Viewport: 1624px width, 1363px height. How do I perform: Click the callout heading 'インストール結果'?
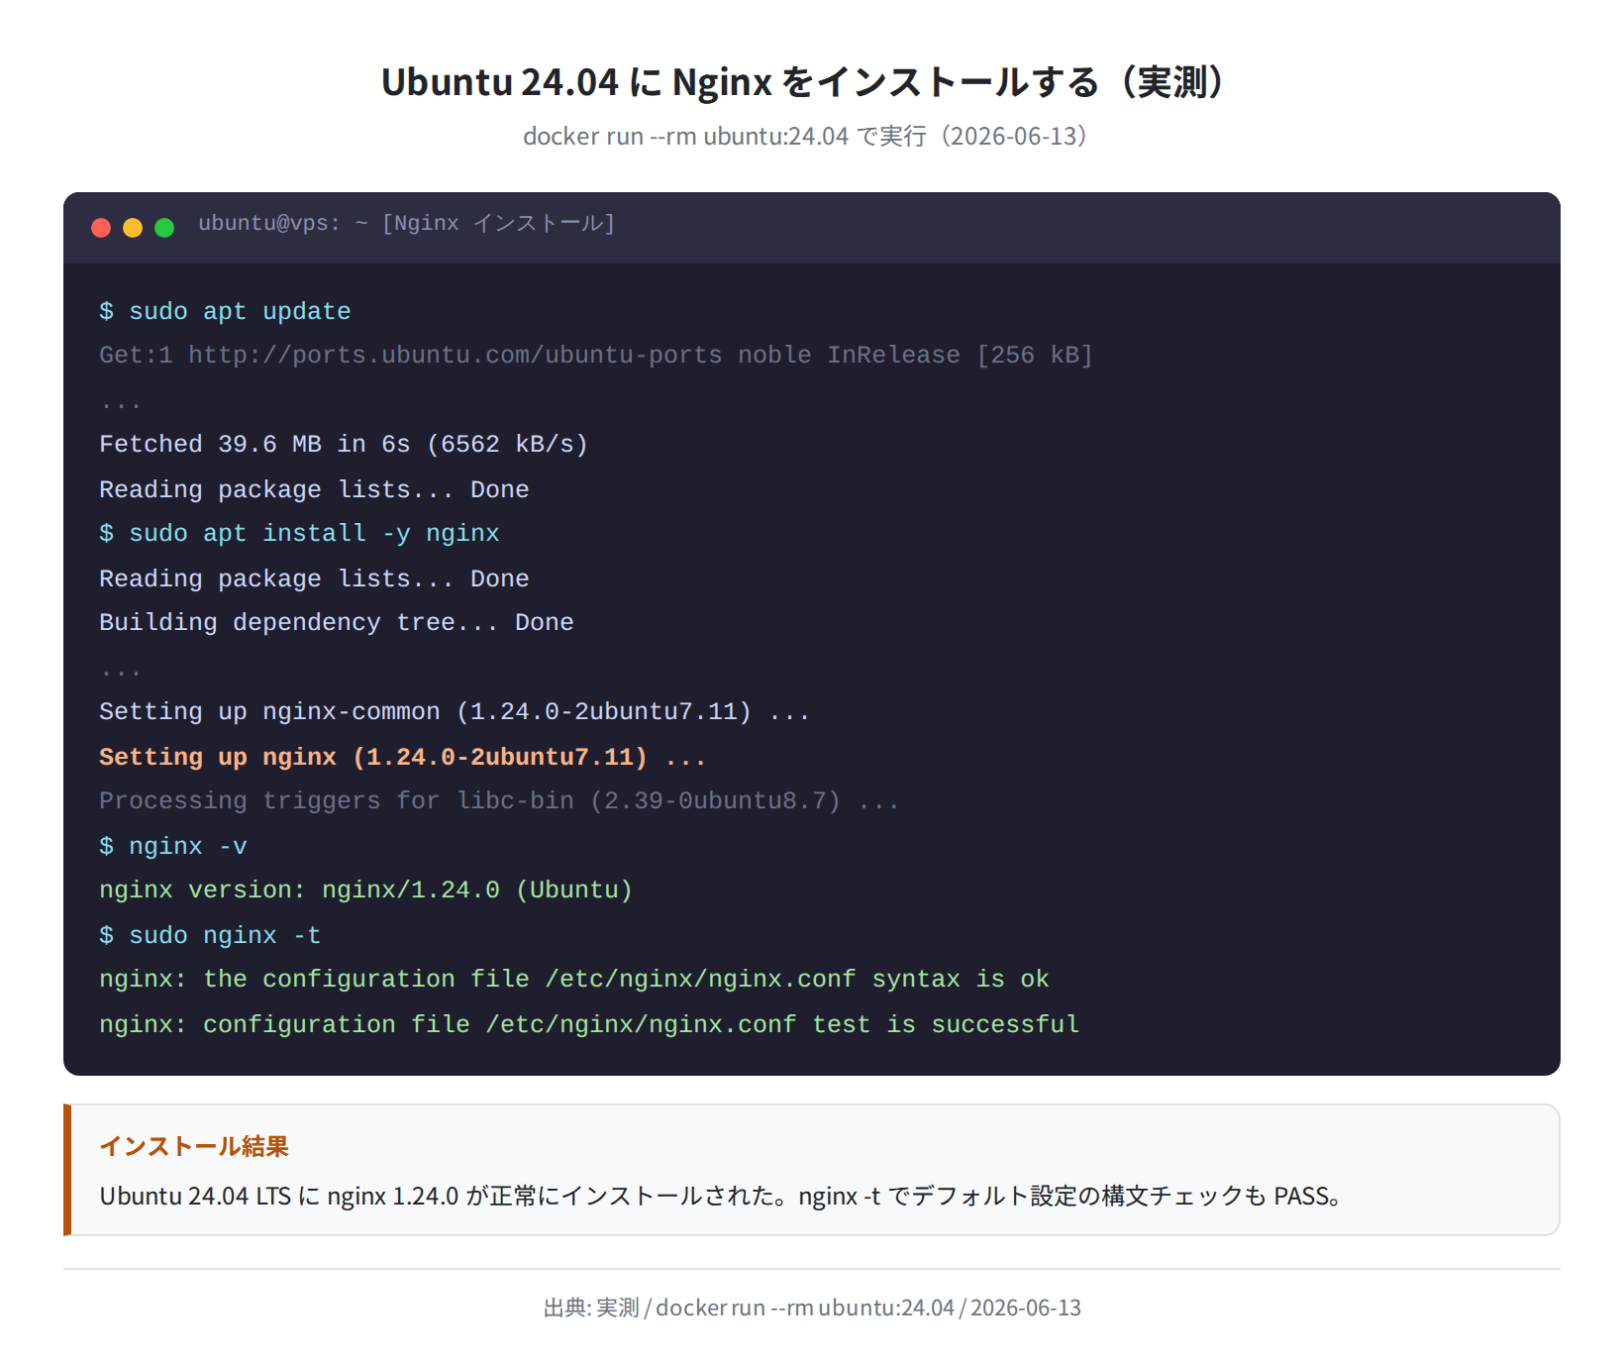(x=194, y=1146)
